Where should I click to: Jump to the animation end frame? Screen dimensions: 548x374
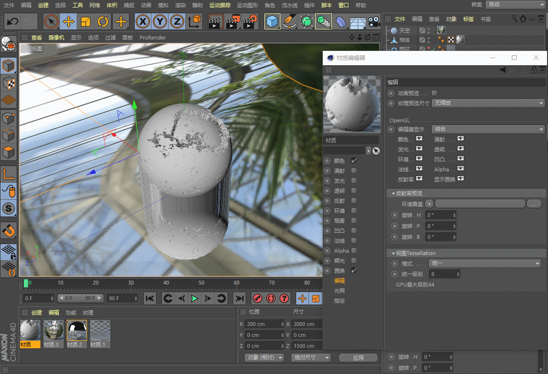[x=239, y=298]
